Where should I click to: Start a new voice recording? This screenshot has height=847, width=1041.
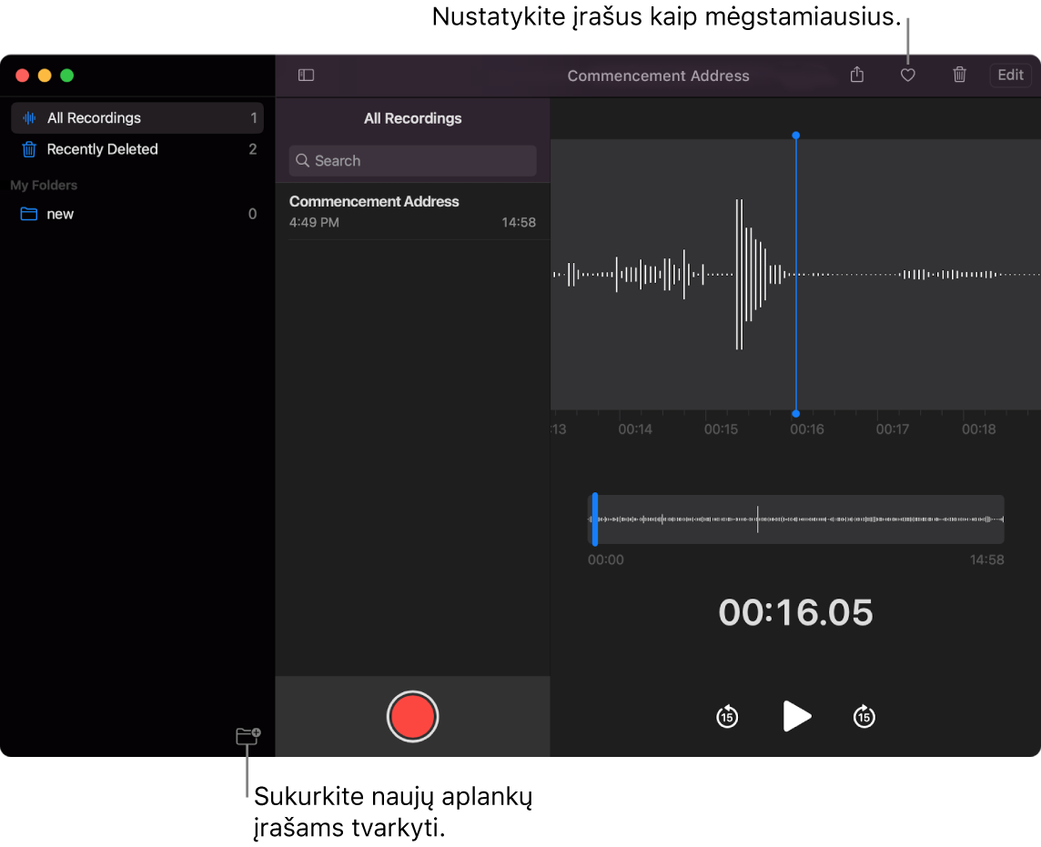click(412, 716)
